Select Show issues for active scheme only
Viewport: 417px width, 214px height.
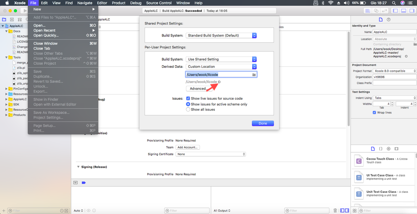(x=188, y=104)
